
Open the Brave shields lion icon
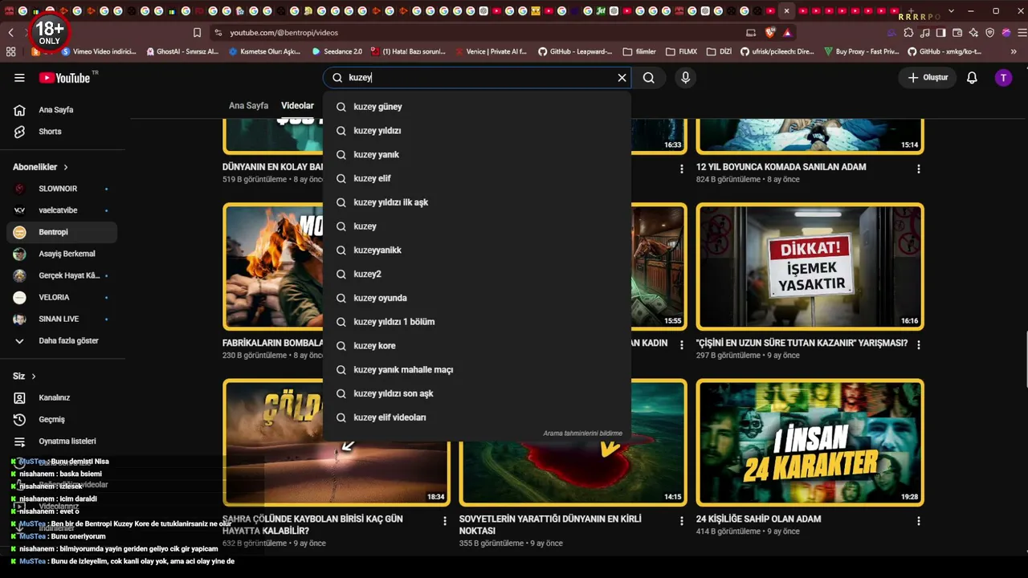pos(770,33)
